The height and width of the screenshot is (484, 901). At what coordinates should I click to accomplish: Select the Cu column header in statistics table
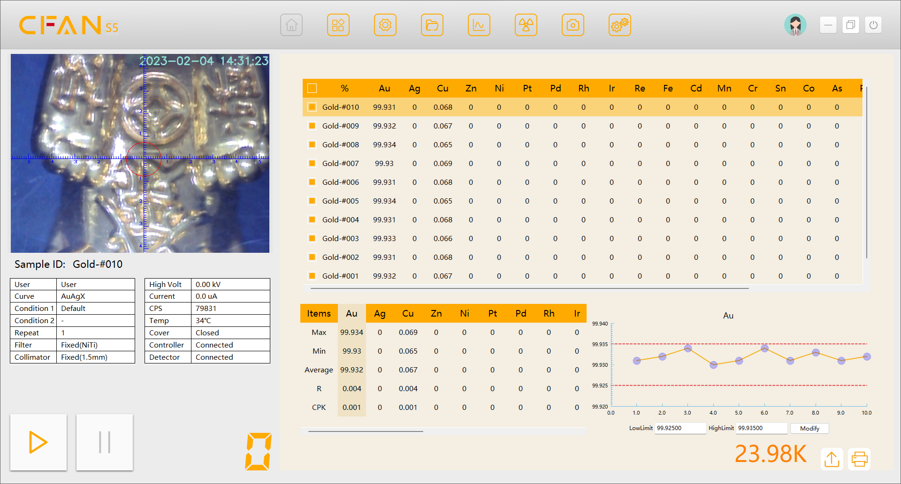[x=408, y=313]
